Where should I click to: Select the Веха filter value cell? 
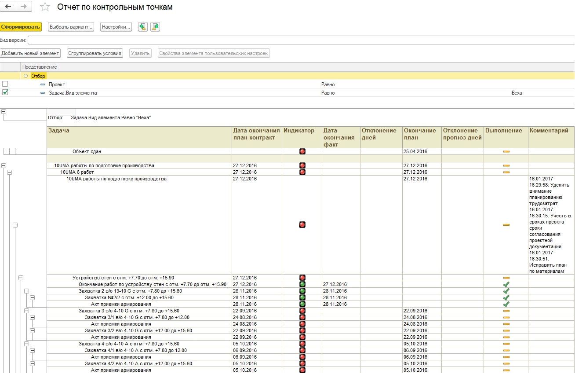517,93
